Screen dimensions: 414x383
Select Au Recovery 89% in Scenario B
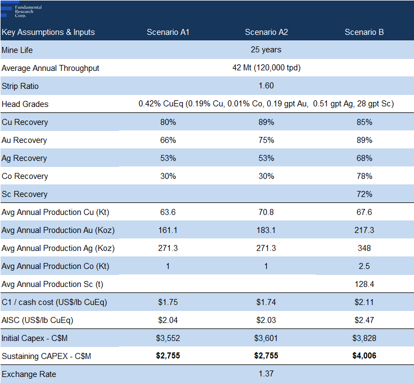tap(364, 140)
